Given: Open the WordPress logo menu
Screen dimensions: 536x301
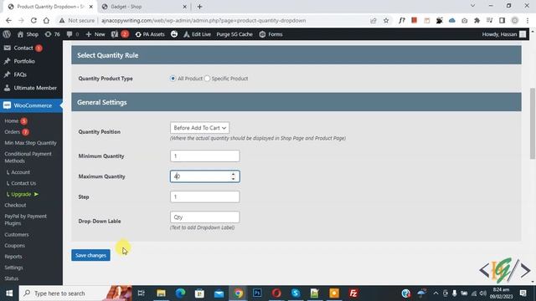Looking at the screenshot, I should (7, 34).
